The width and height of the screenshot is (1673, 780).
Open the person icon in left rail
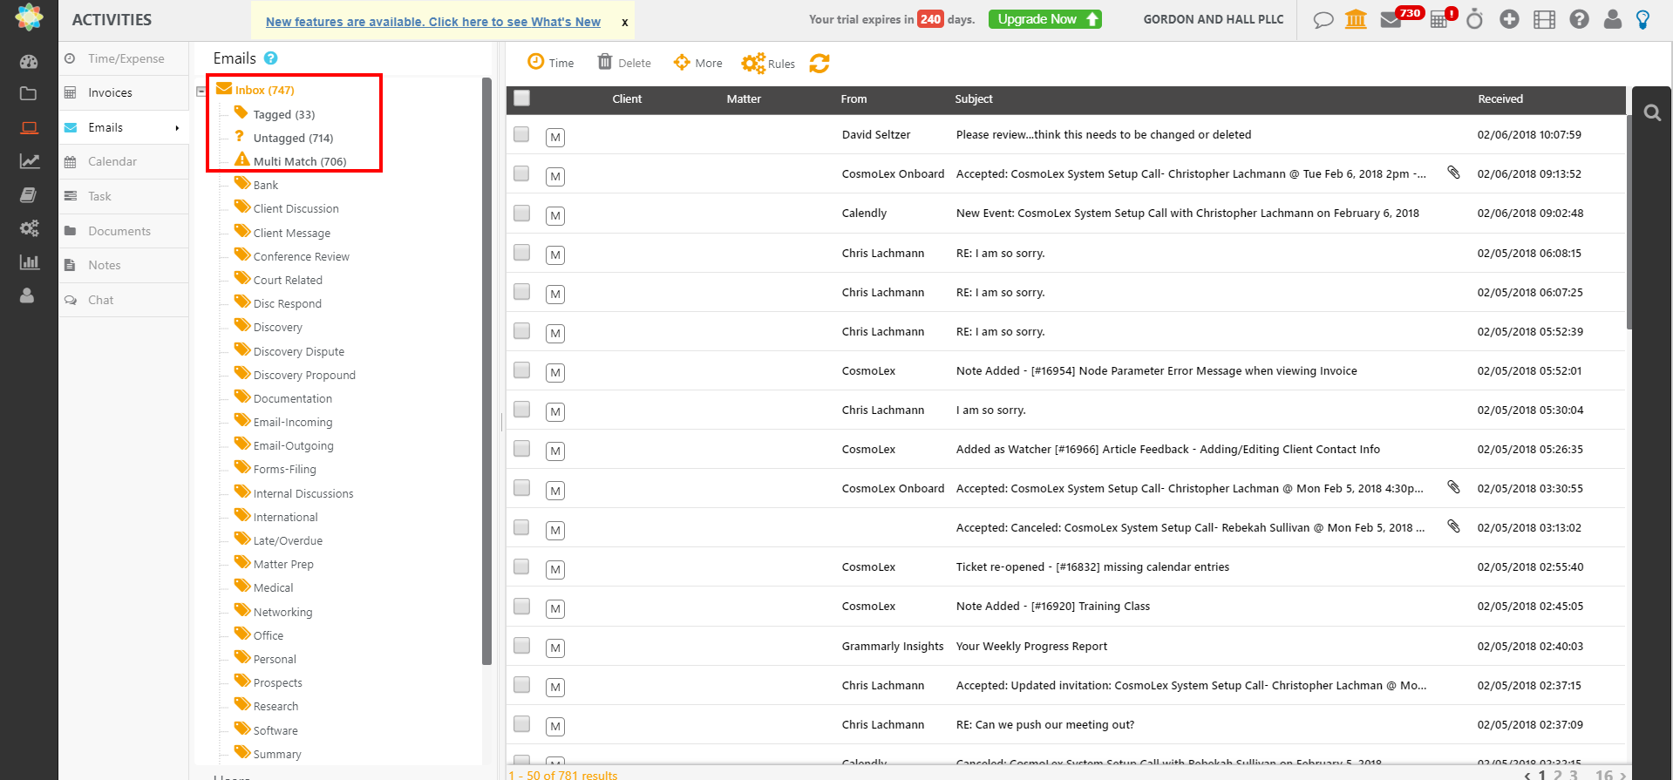(27, 295)
